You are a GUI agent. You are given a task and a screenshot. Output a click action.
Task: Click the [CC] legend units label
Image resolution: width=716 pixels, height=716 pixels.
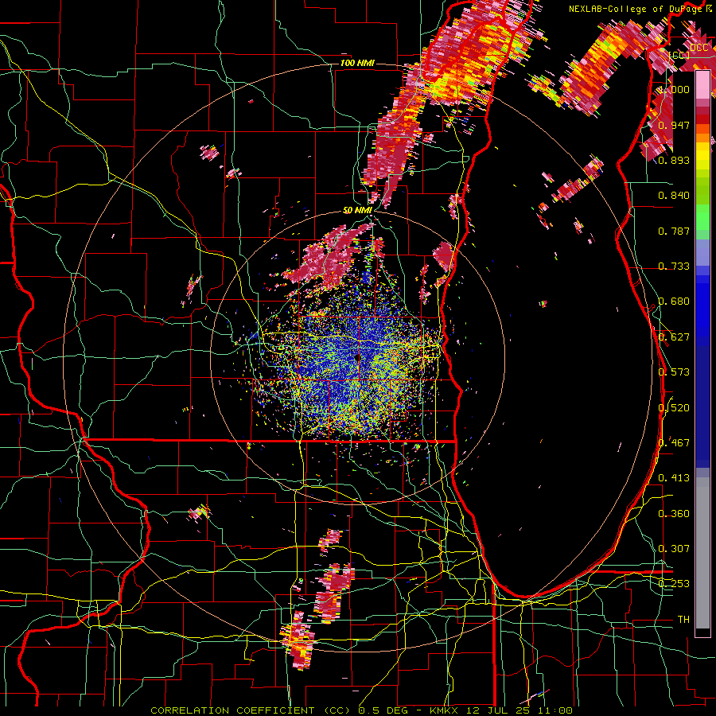679,55
